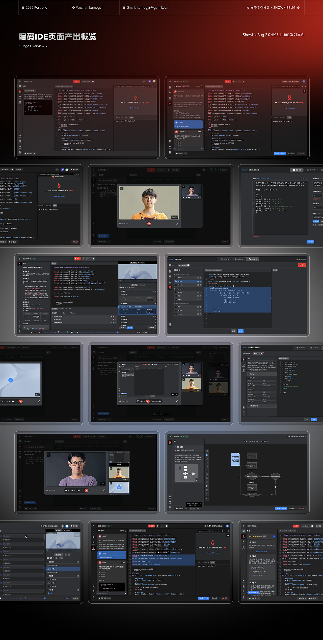Reload the preview browser in the first IDE screenshot
The image size is (323, 640).
click(x=149, y=86)
